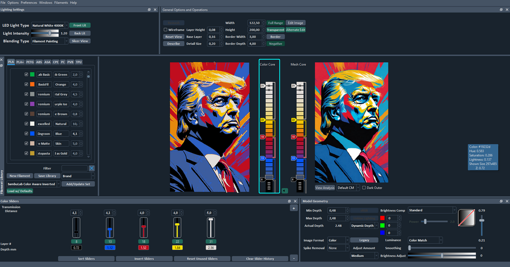Click the blue swatch of Kingroon Blue filament

[32, 133]
